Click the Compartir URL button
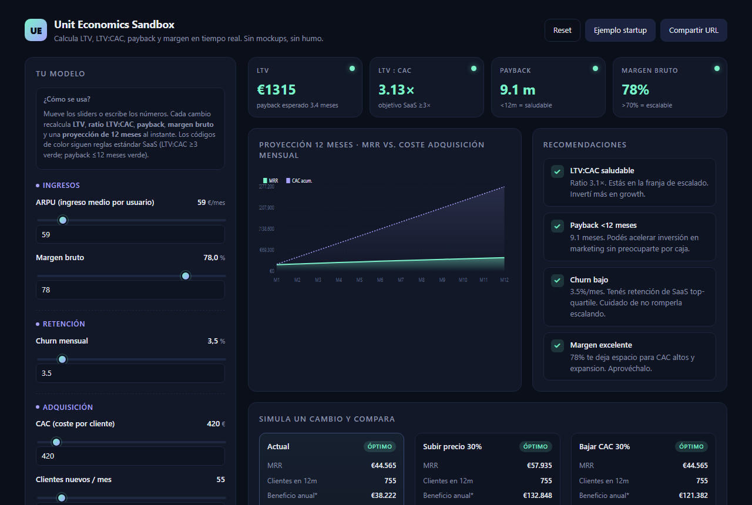This screenshot has width=752, height=505. pyautogui.click(x=694, y=31)
